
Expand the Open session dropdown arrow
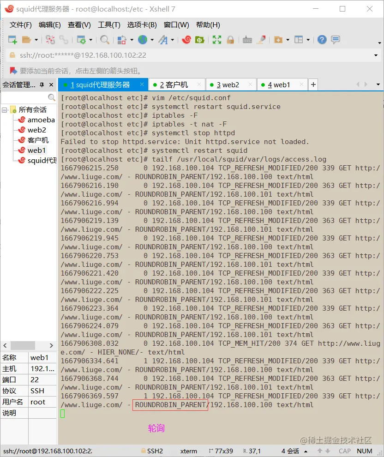(36, 40)
